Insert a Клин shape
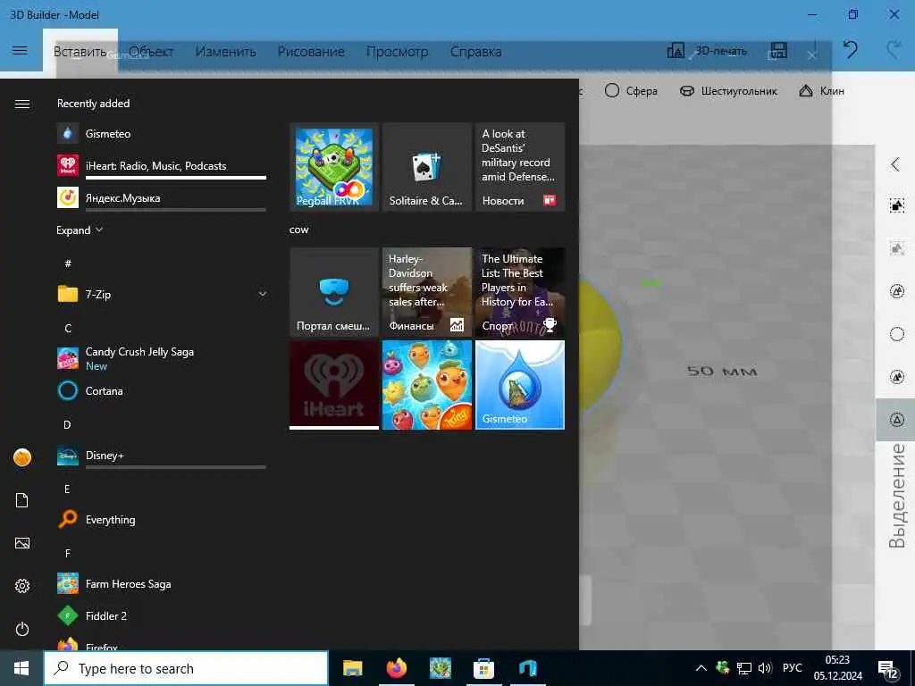Image resolution: width=915 pixels, height=686 pixels. click(x=822, y=91)
